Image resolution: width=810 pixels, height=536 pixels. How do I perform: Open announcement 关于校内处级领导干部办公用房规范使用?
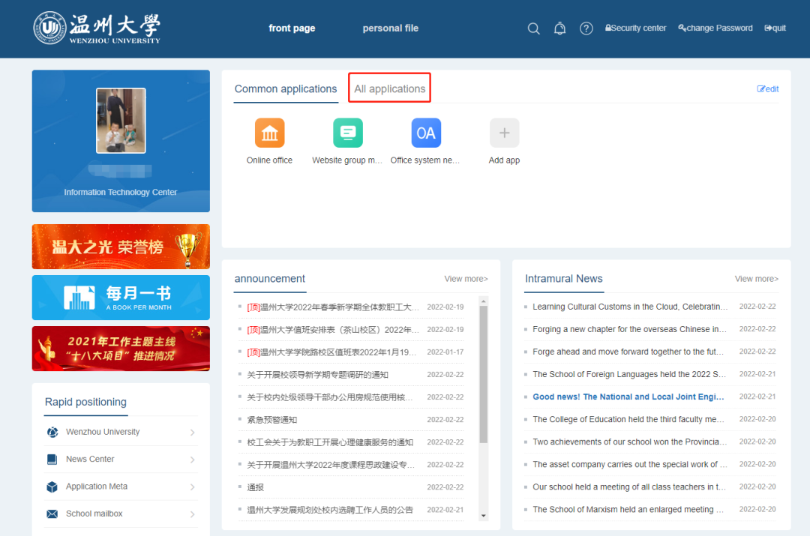[329, 397]
